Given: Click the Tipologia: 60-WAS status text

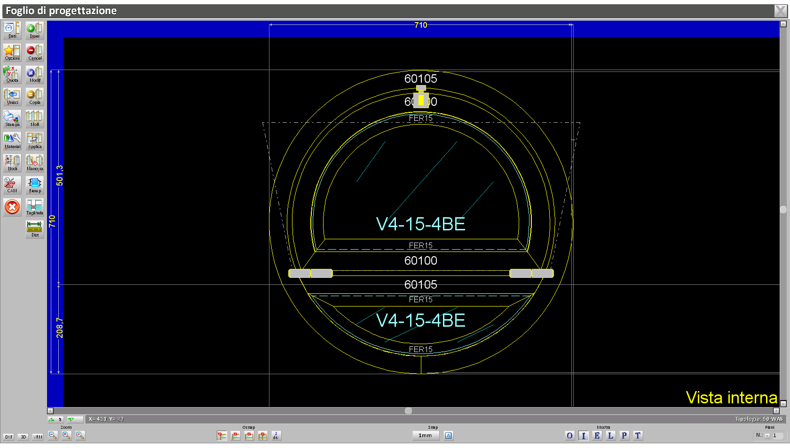Looking at the screenshot, I should point(759,419).
